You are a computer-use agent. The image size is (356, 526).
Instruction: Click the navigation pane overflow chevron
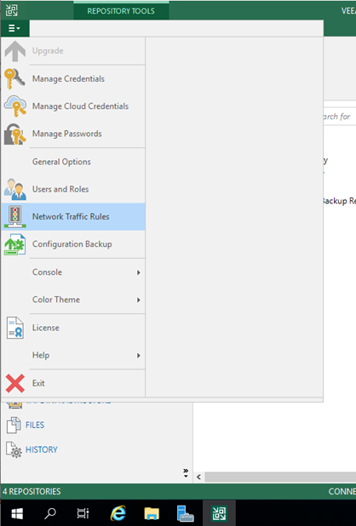(x=186, y=473)
